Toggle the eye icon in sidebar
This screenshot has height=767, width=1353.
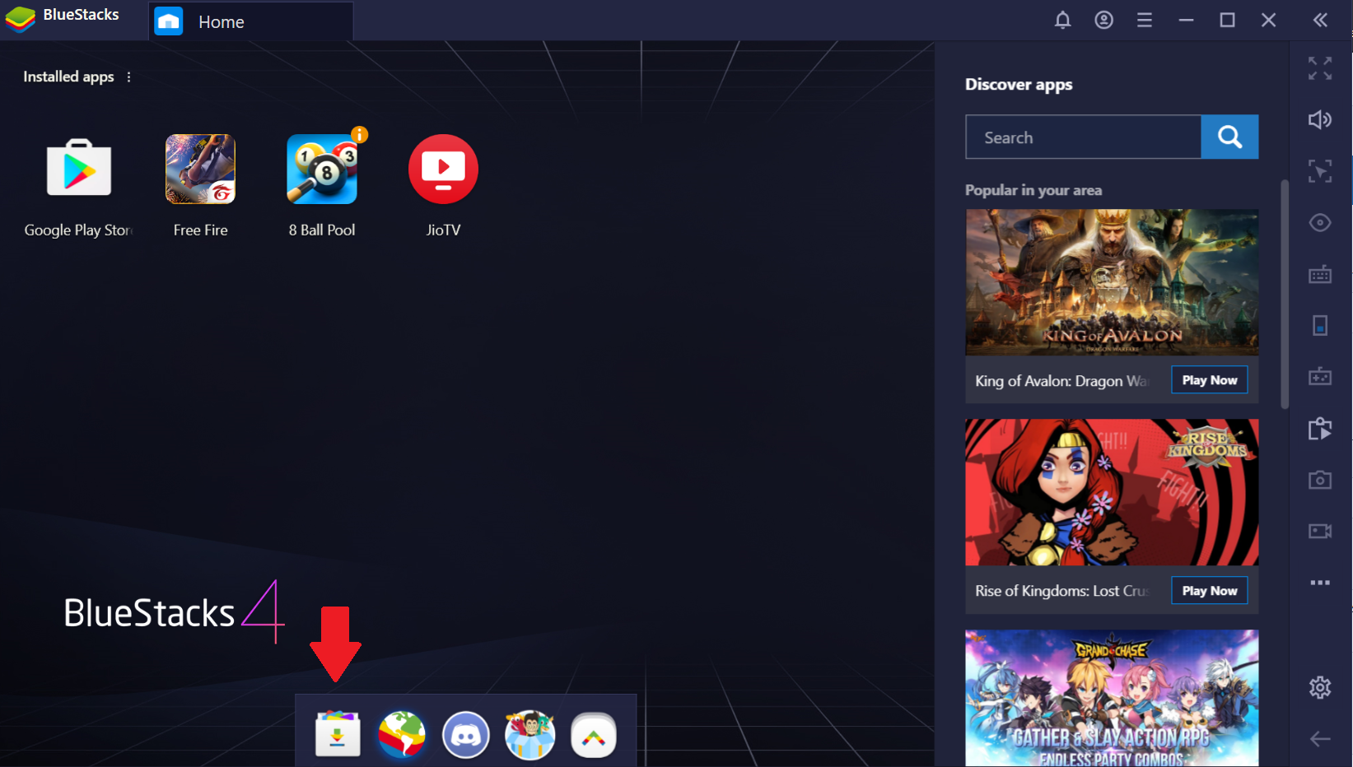(1320, 223)
